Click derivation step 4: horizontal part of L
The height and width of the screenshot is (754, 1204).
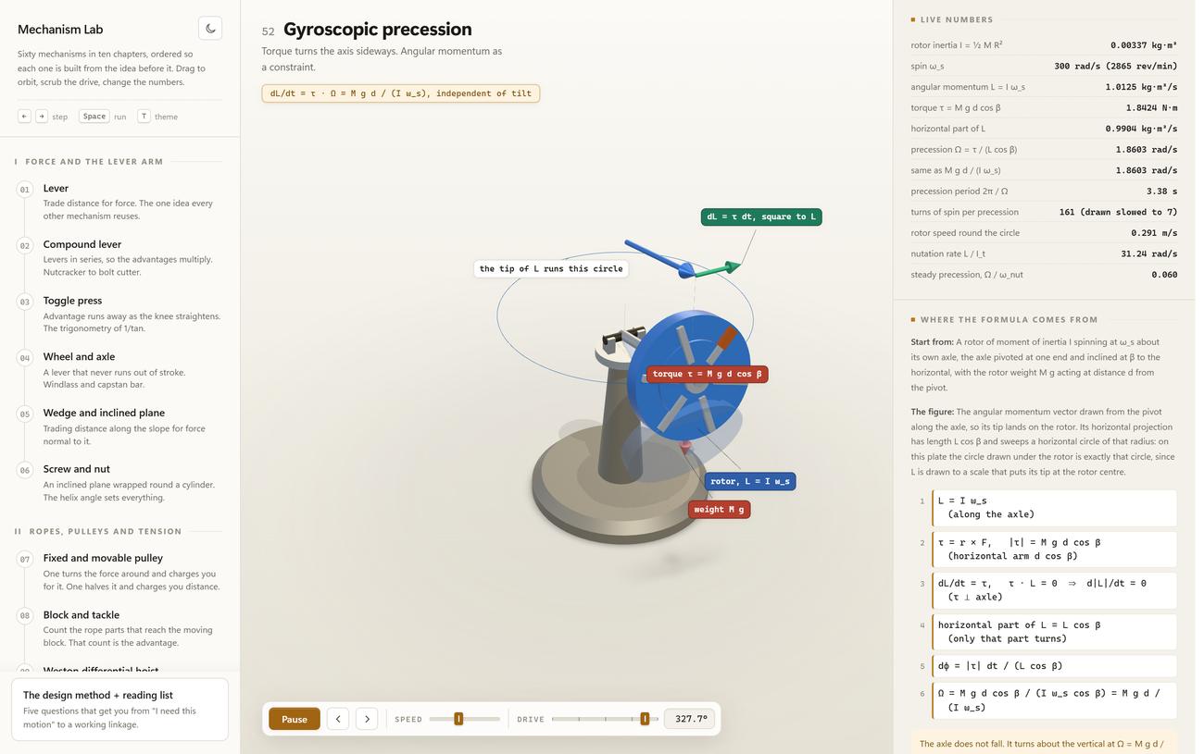point(1054,632)
